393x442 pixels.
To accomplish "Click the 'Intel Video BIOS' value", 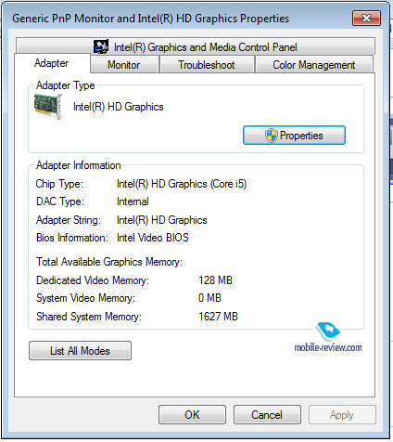I will click(x=153, y=238).
